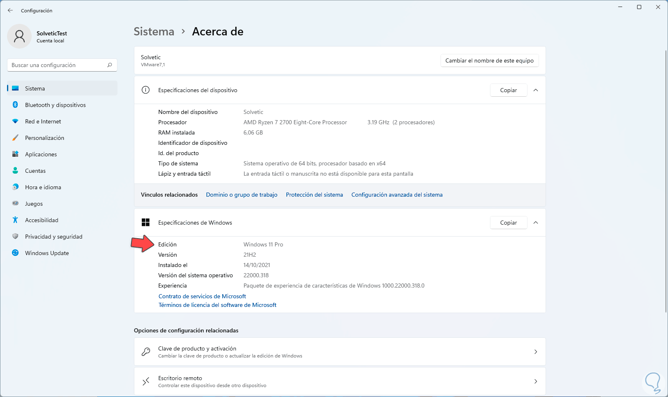Click the search magnifier icon
This screenshot has width=668, height=397.
(110, 65)
